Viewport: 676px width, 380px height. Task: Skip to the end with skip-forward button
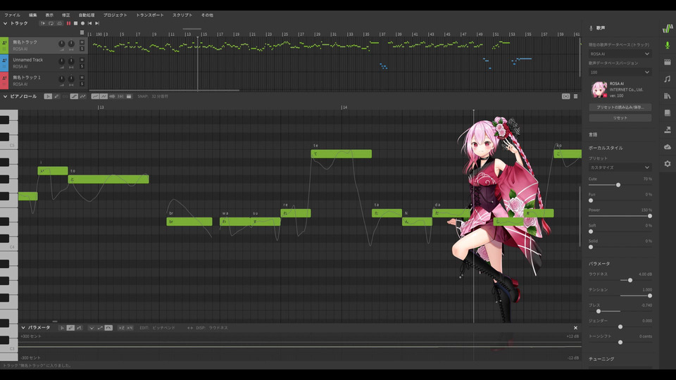(x=97, y=23)
